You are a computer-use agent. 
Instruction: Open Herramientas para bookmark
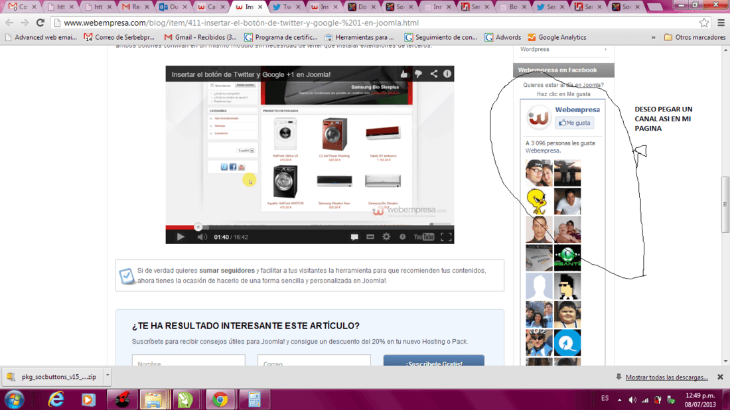point(360,37)
